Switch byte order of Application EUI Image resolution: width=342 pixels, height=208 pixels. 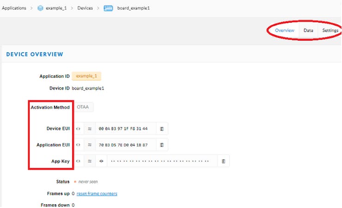click(90, 145)
